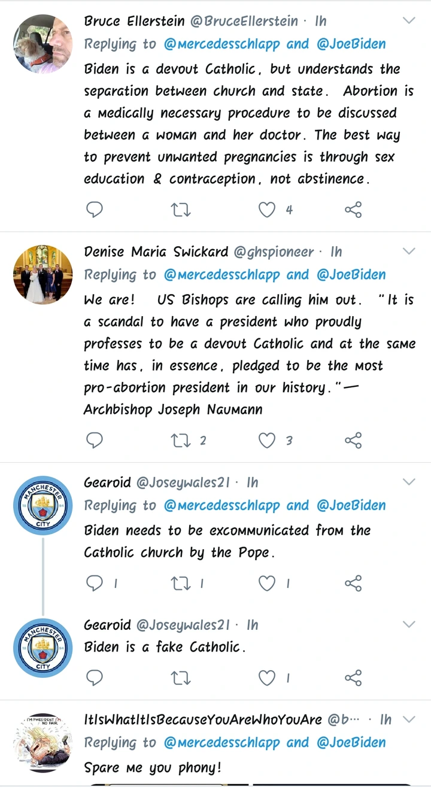Like Denise Maria Swickard's Archbishop quote tweet

coord(267,441)
